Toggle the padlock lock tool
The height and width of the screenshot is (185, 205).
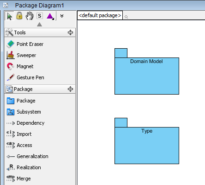(19, 16)
